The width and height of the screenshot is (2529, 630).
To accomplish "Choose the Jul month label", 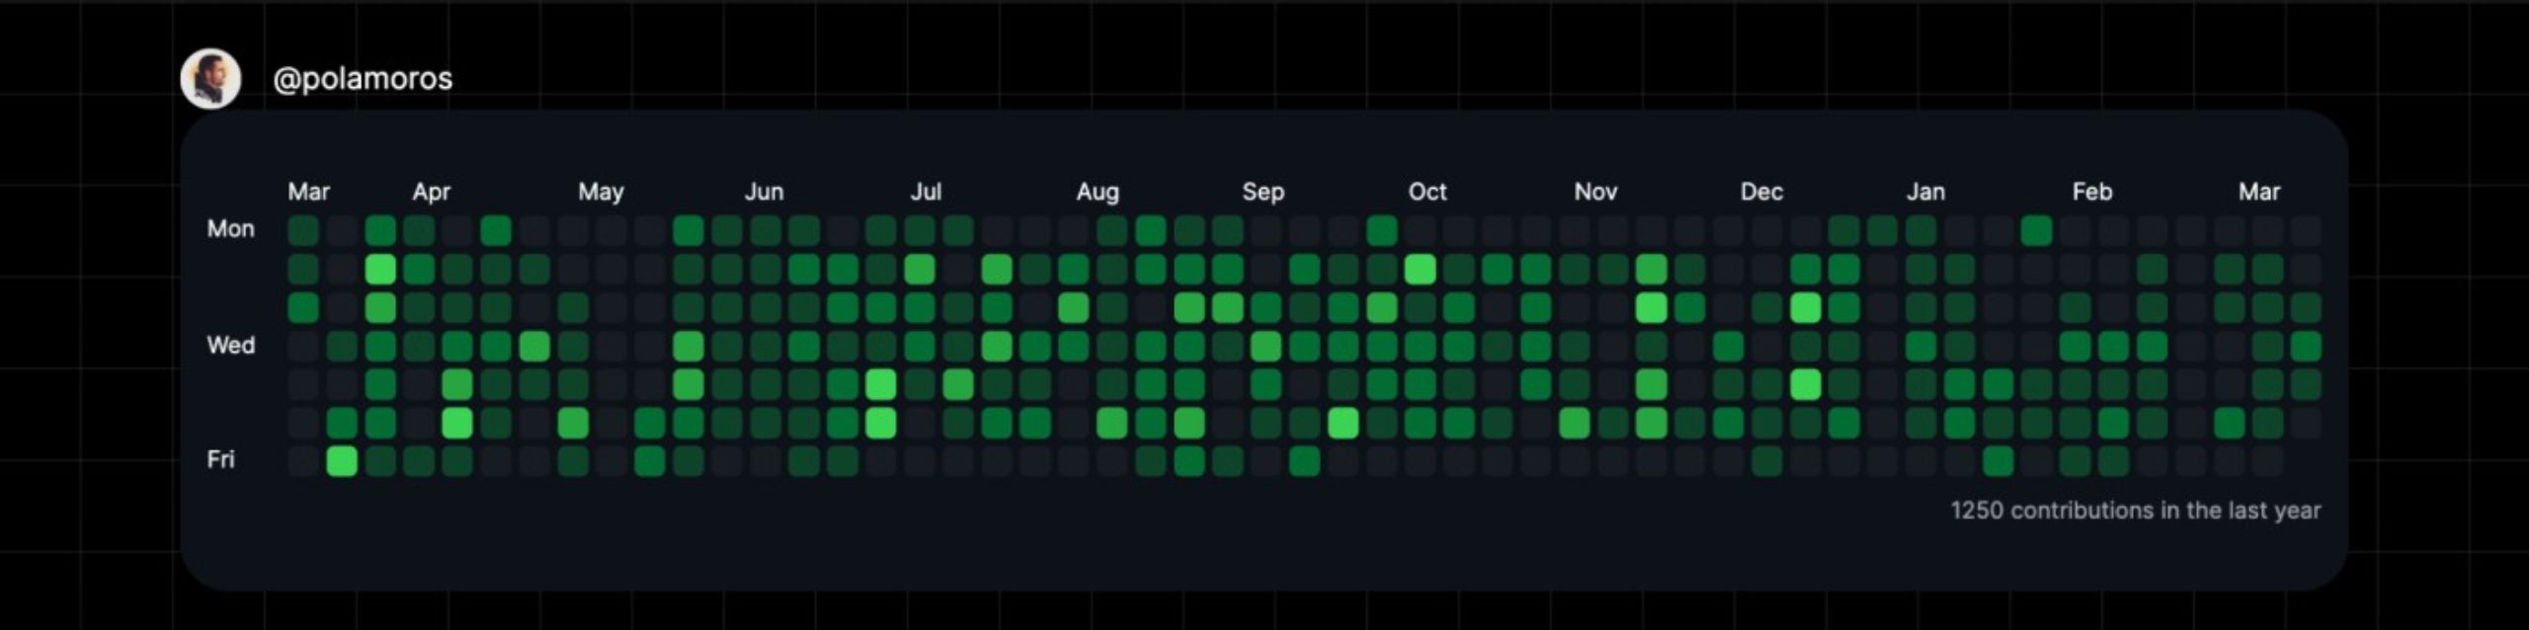I will 926,192.
